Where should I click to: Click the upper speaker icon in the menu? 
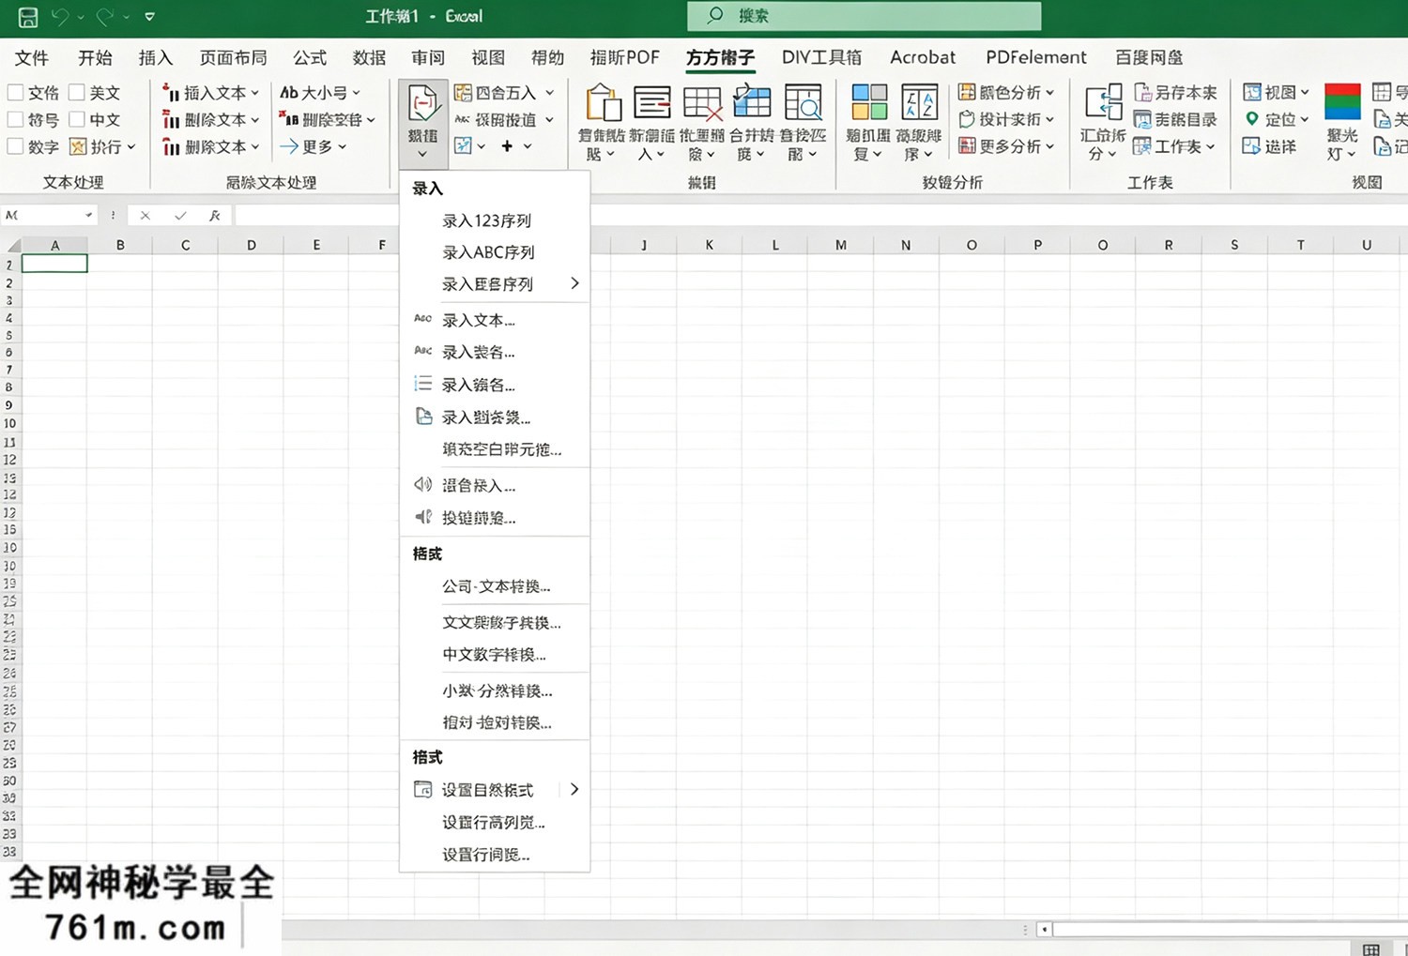423,485
